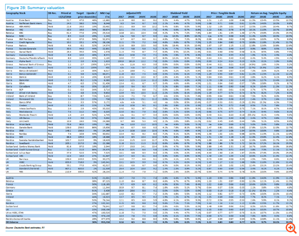Select the 'Source: Deutsche Bank estimates' footnote
This screenshot has height=236, width=299.
(25, 227)
